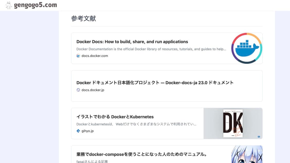Click the fagaiさんによる記事 text
Image resolution: width=290 pixels, height=163 pixels.
click(x=92, y=161)
